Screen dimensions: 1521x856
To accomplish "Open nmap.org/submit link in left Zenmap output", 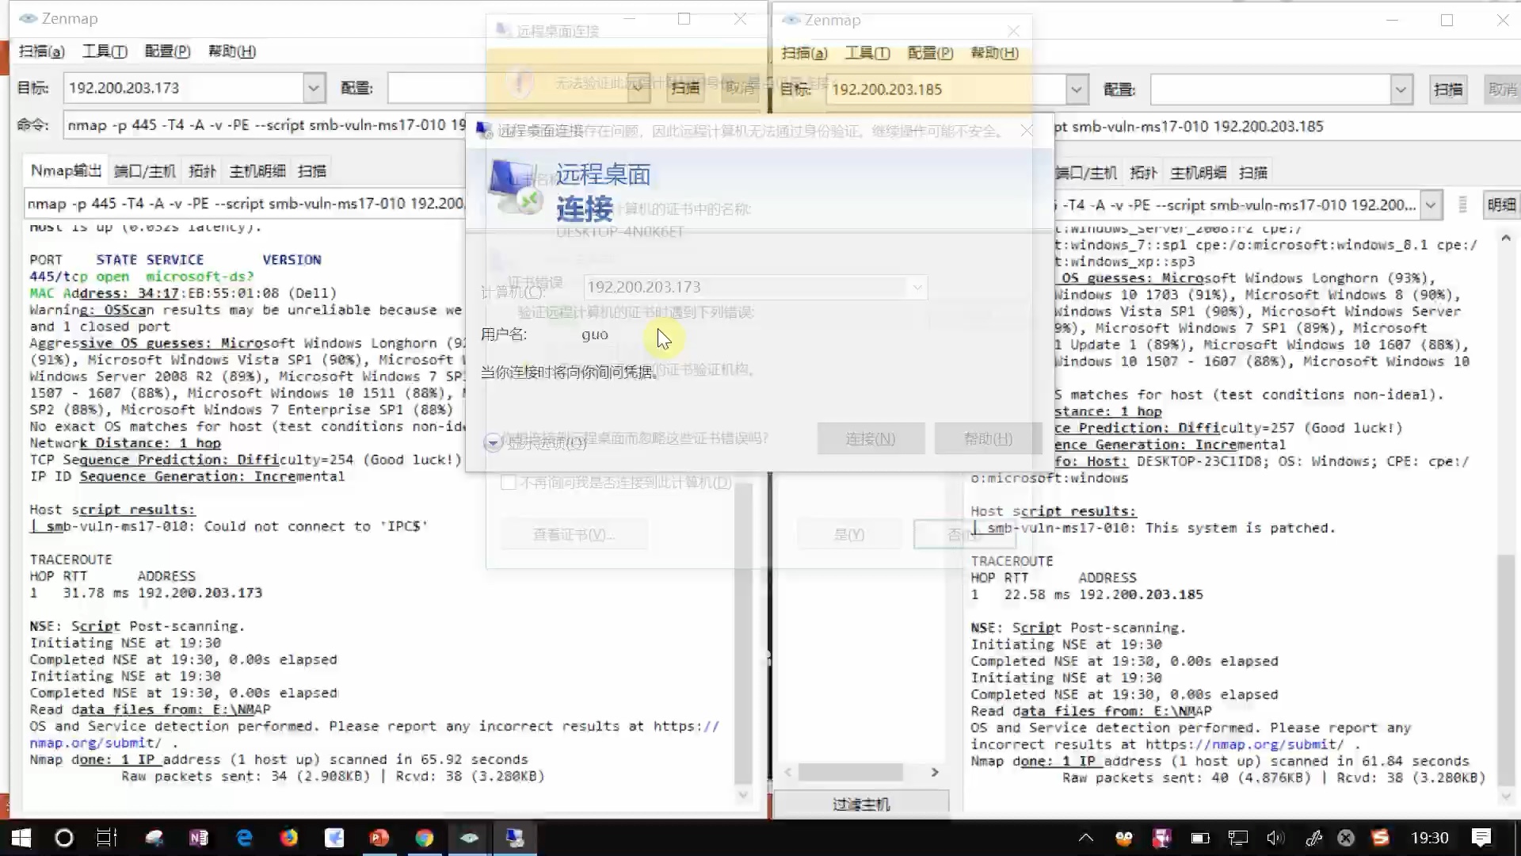I will (x=95, y=743).
